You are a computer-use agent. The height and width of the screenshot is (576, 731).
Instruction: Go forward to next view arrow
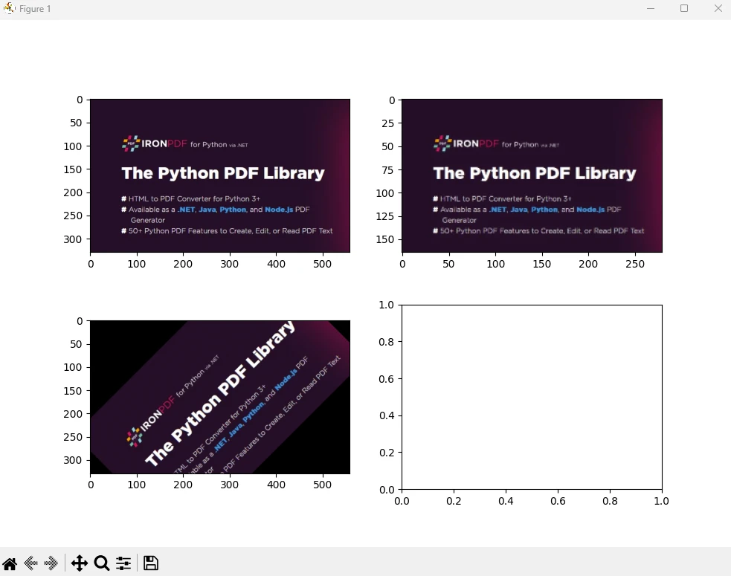pyautogui.click(x=51, y=563)
